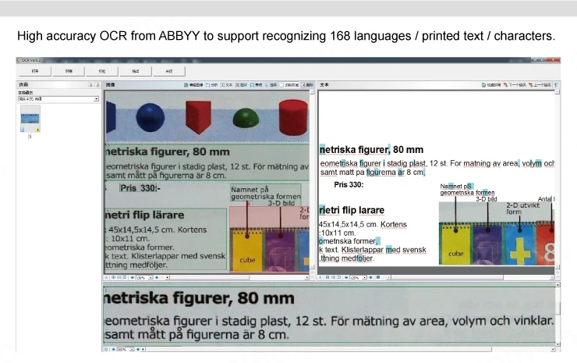The height and width of the screenshot is (363, 577).
Task: Click zoom in icon beside 100% in image panel
Action: (x=157, y=277)
